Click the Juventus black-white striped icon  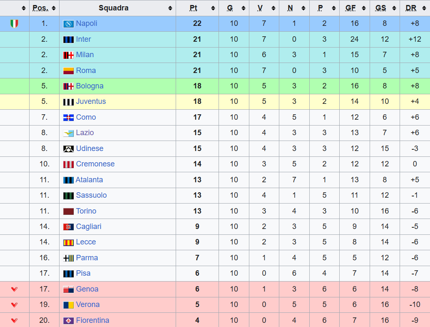68,102
